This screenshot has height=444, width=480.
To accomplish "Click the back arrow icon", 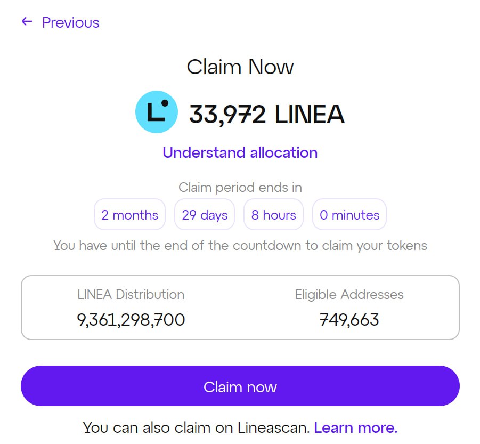I will 27,21.
